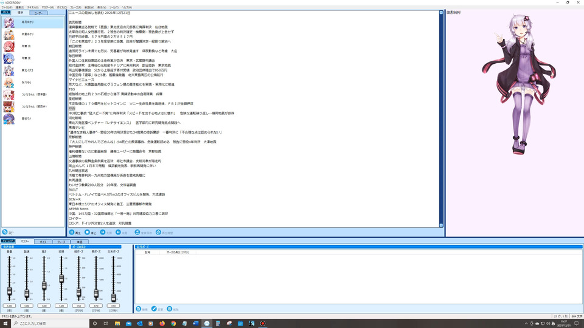Click the 短ポーズ slider handle
This screenshot has height=328, width=584.
(78, 292)
